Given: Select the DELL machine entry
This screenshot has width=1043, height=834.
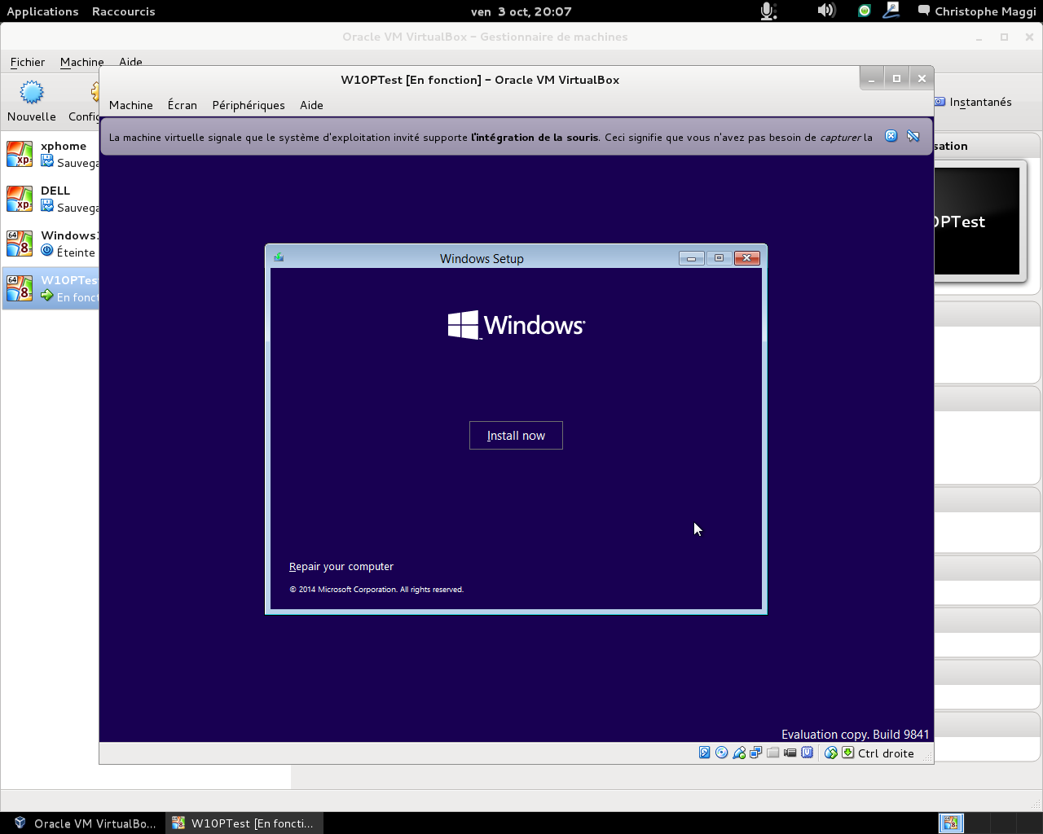Looking at the screenshot, I should pyautogui.click(x=51, y=198).
